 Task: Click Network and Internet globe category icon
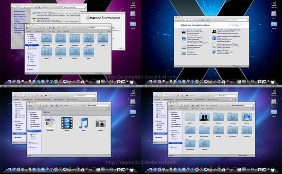pos(184,39)
